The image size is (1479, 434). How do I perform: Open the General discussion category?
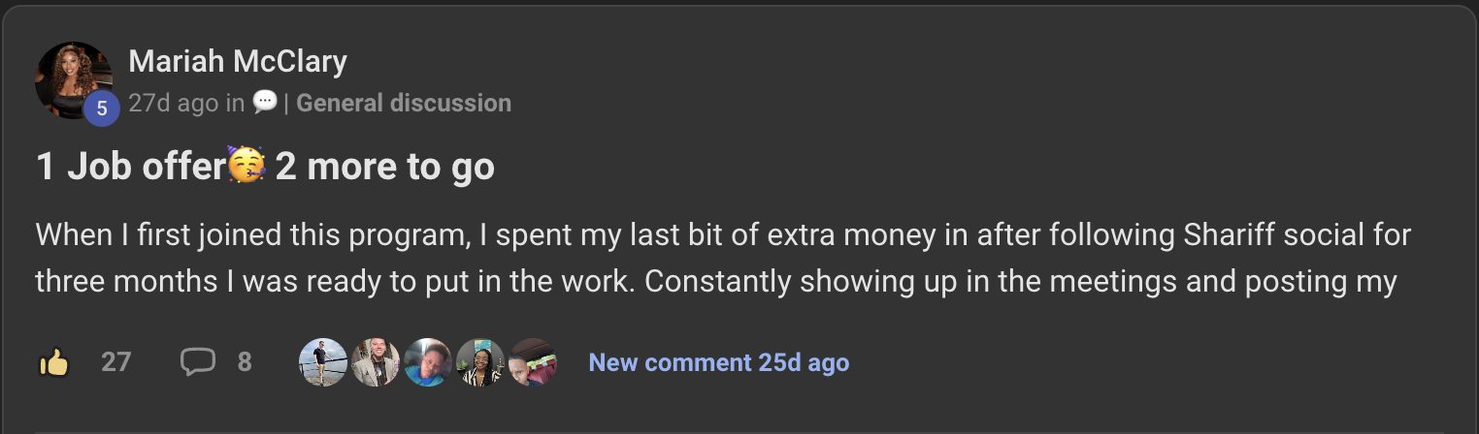click(404, 103)
